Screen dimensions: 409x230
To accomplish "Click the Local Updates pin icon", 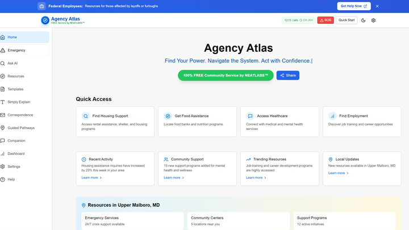I will pos(331,160).
